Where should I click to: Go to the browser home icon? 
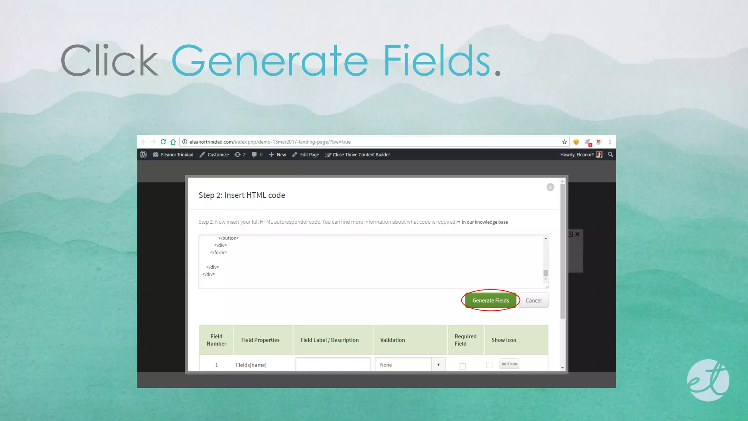173,142
